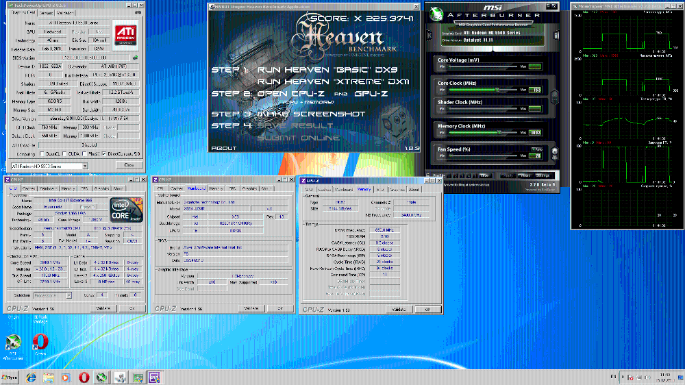Open the About tab in the memory CPU-Z window
Viewport: 685px width, 385px height.
pos(414,189)
